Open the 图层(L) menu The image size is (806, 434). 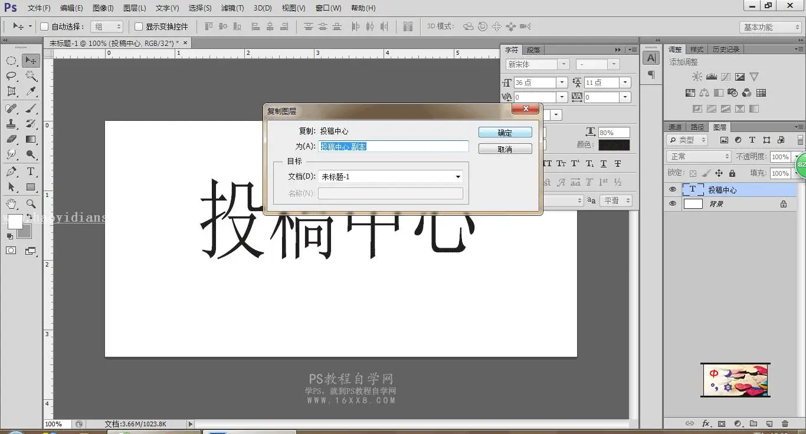tap(135, 8)
